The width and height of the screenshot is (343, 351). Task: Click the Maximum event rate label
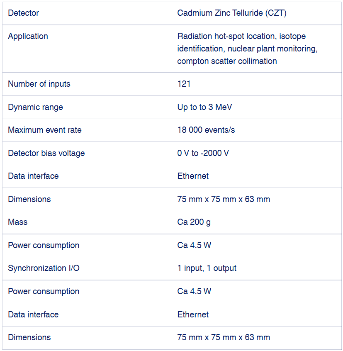[44, 130]
